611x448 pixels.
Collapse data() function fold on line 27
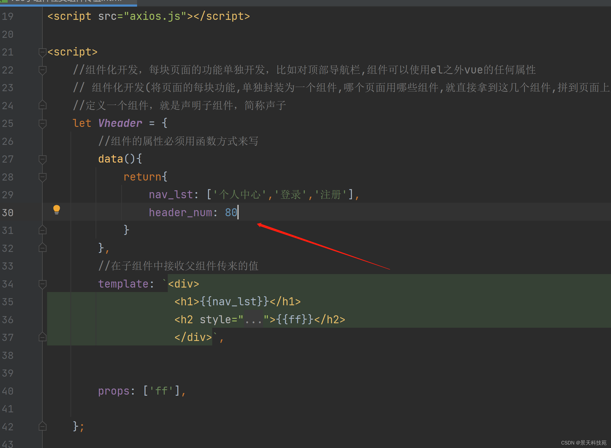click(x=42, y=159)
